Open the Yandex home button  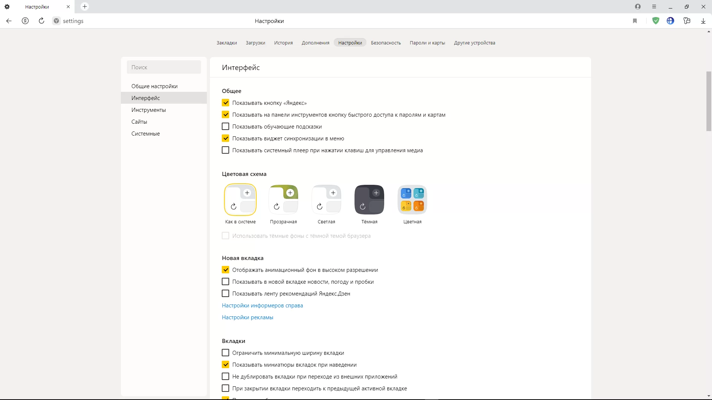(x=25, y=21)
